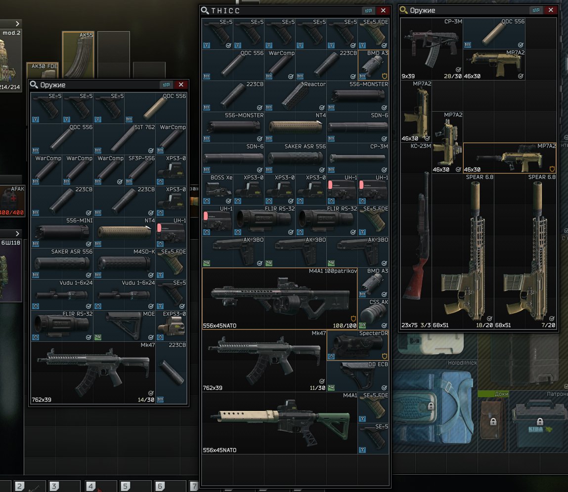Click the M4A1 with green stock
Image resolution: width=568 pixels, height=492 pixels.
280,423
